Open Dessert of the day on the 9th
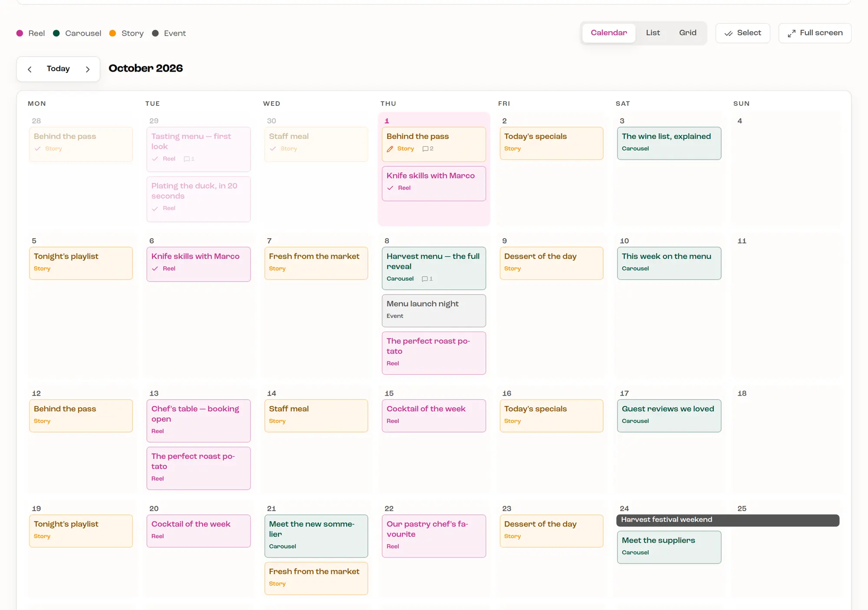Viewport: 868px width, 610px height. tap(551, 263)
